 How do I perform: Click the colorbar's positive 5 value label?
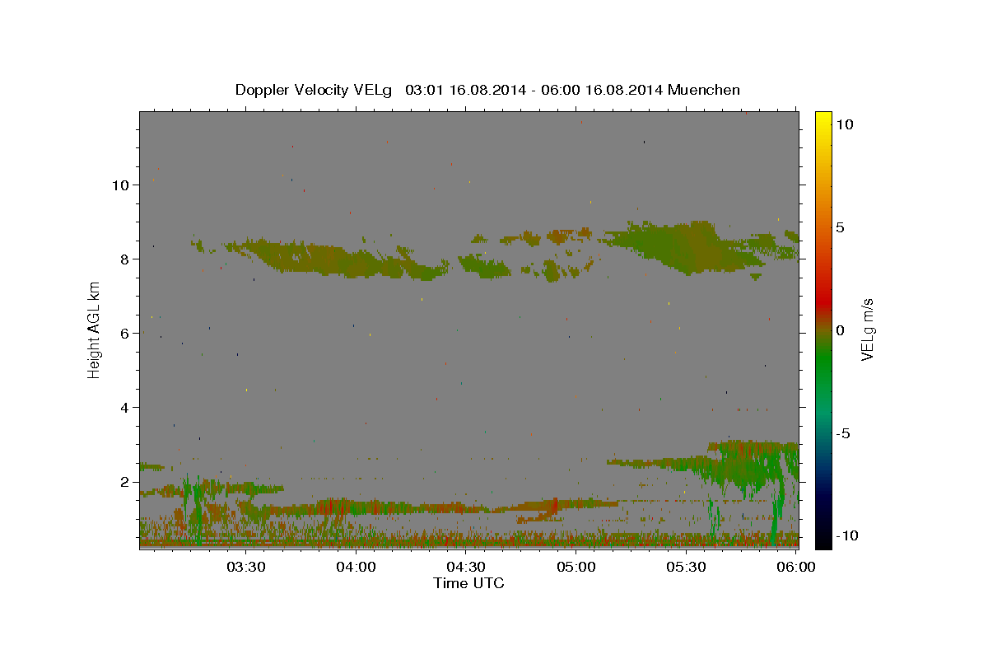[840, 227]
